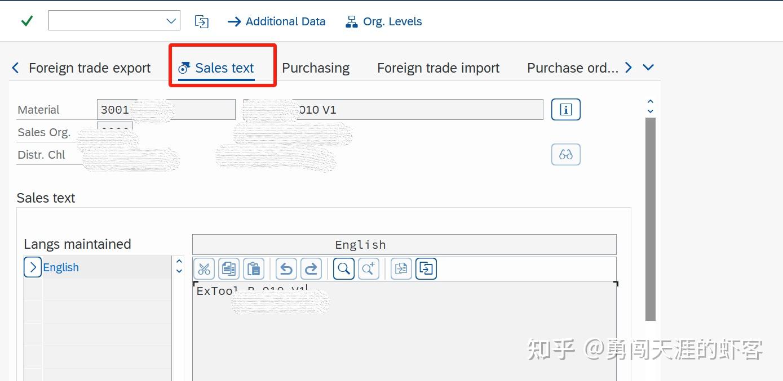Open the hidden tabs overflow chevron
The height and width of the screenshot is (381, 783).
tap(647, 67)
